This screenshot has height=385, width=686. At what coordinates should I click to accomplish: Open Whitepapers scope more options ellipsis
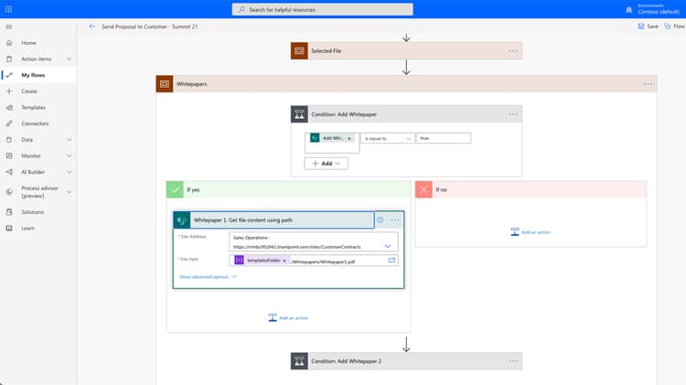(648, 84)
